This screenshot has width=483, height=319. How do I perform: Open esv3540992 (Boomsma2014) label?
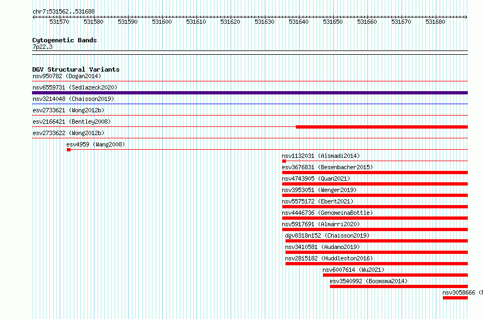tap(368, 281)
